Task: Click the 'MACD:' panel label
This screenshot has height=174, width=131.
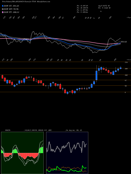Action: pyautogui.click(x=8, y=130)
